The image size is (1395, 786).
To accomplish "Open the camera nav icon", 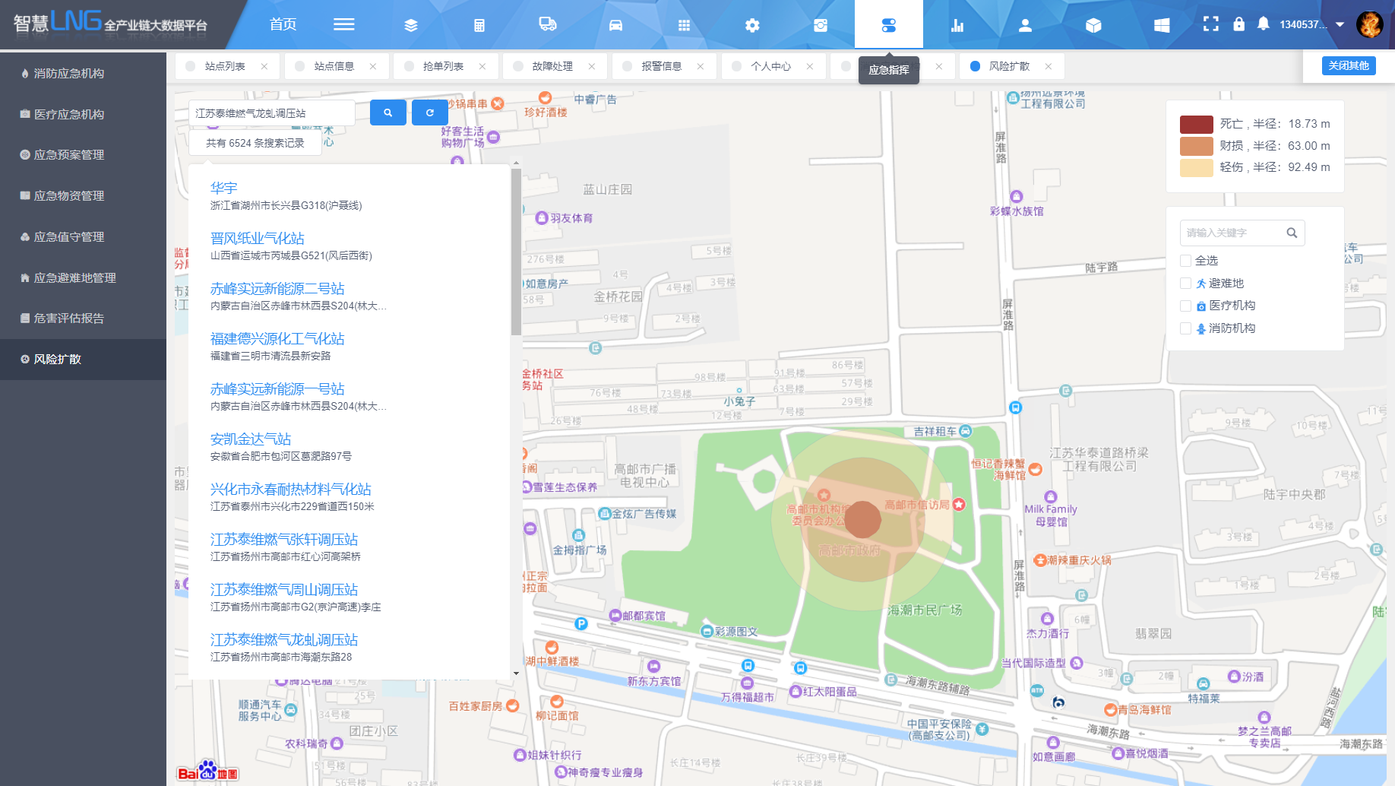I will pos(821,25).
